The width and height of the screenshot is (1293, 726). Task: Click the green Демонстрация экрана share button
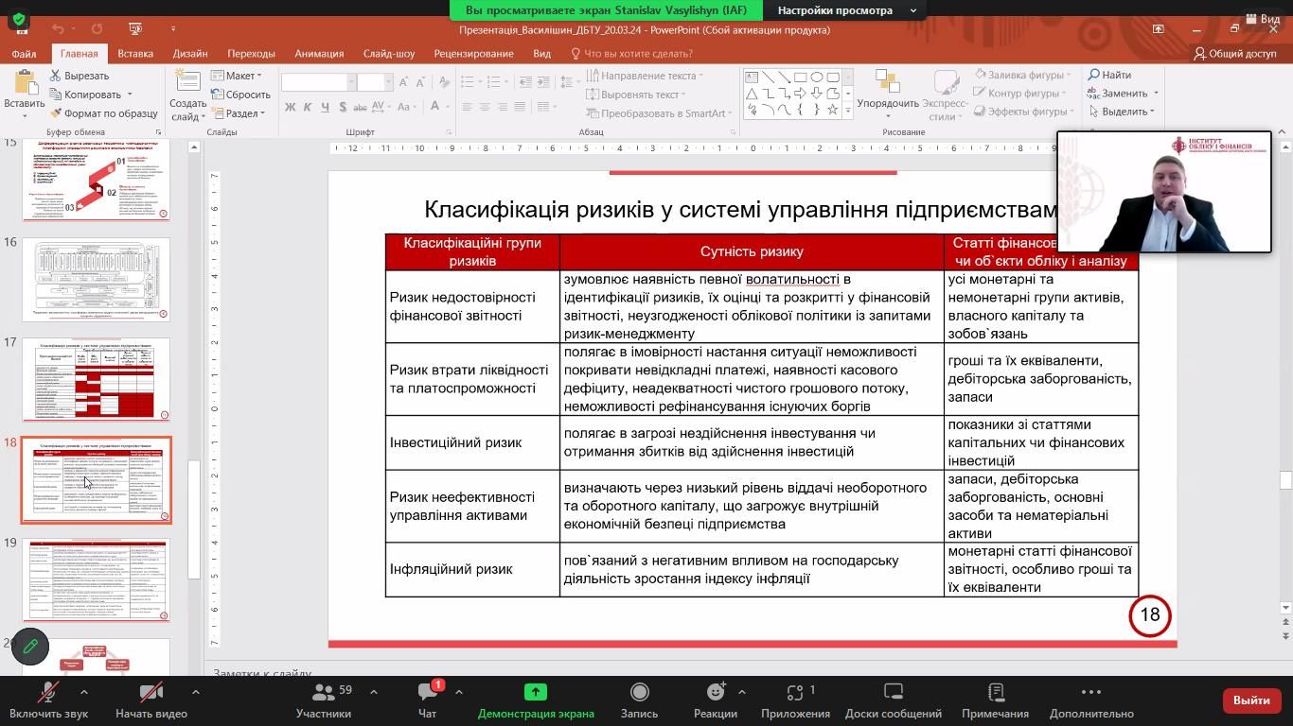pos(536,701)
